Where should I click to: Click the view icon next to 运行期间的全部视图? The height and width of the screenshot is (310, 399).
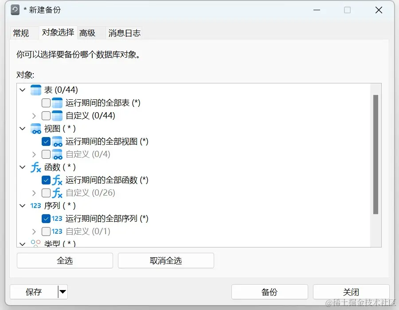(57, 141)
